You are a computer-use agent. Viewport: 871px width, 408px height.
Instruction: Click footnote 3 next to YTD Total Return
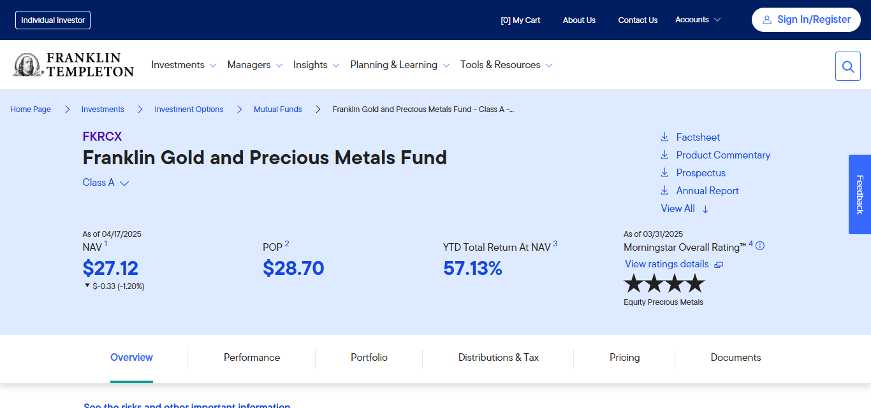point(555,244)
